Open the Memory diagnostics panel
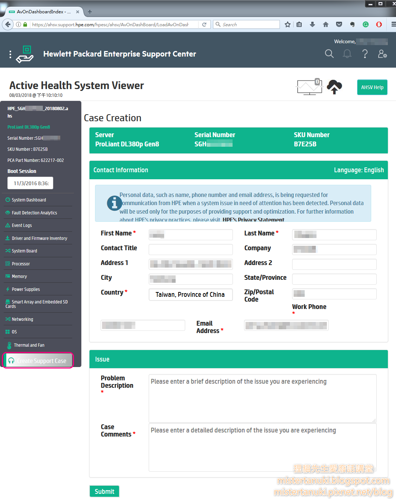Viewport: 396px width, 499px height. [19, 276]
